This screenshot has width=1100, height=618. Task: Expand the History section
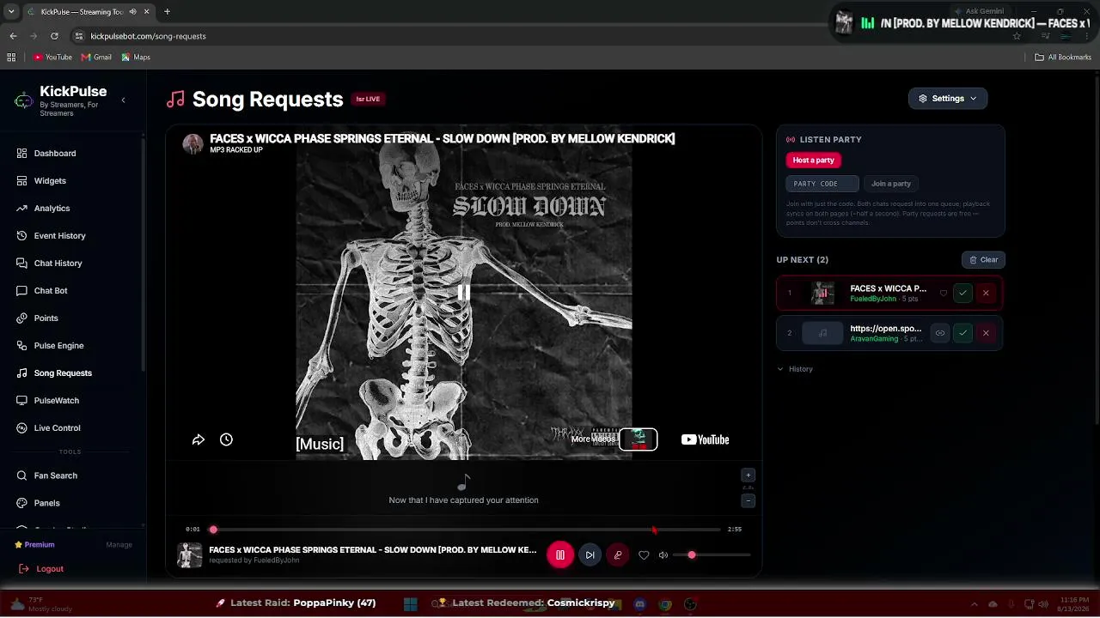(x=795, y=369)
